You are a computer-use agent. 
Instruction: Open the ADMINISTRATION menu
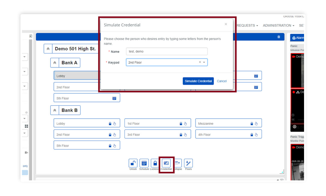pos(278,26)
